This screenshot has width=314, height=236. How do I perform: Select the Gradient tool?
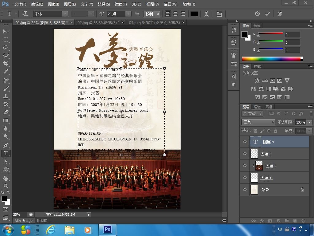[x=6, y=120]
